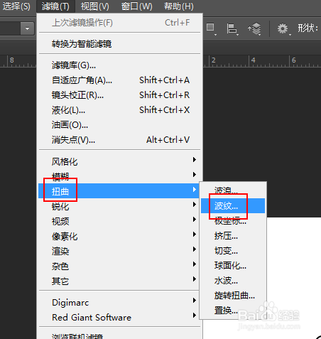Expand the 模糊 submenu arrow
The image size is (321, 339).
[195, 175]
